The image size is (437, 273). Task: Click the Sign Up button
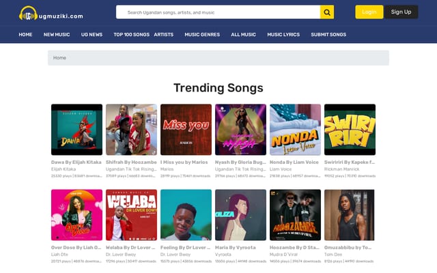point(401,12)
